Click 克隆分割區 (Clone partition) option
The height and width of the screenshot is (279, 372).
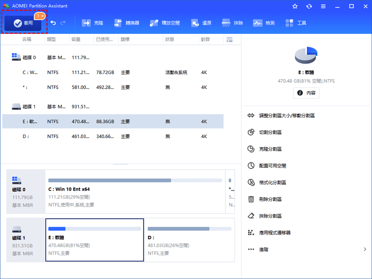pos(270,149)
